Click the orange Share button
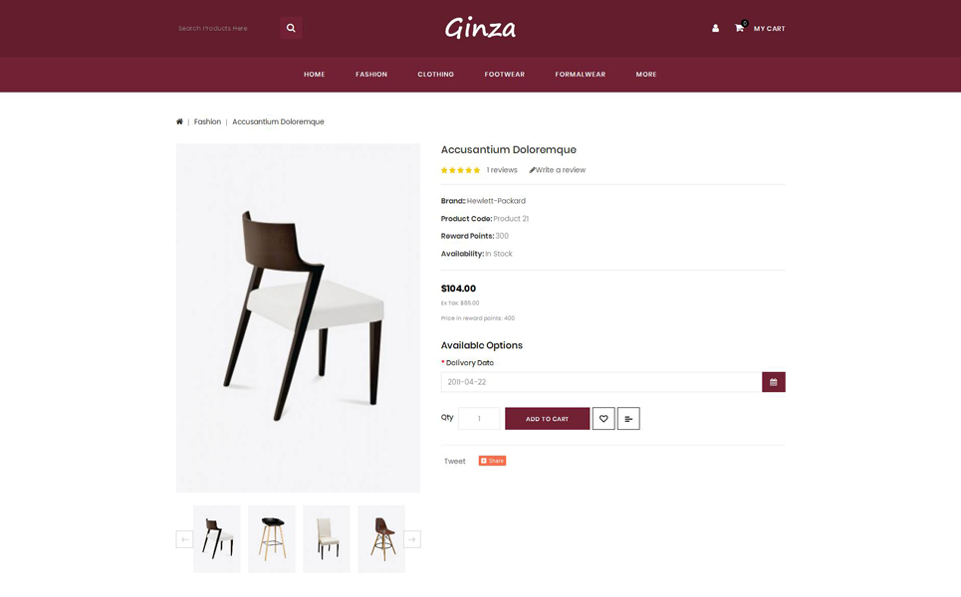The height and width of the screenshot is (597, 961). tap(492, 461)
